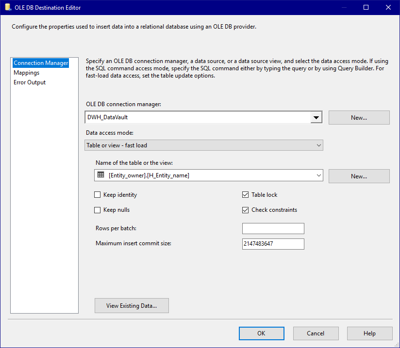Viewport: 400px width, 348px height.
Task: Close the OLE DB Destination Editor dialog
Action: tap(388, 7)
